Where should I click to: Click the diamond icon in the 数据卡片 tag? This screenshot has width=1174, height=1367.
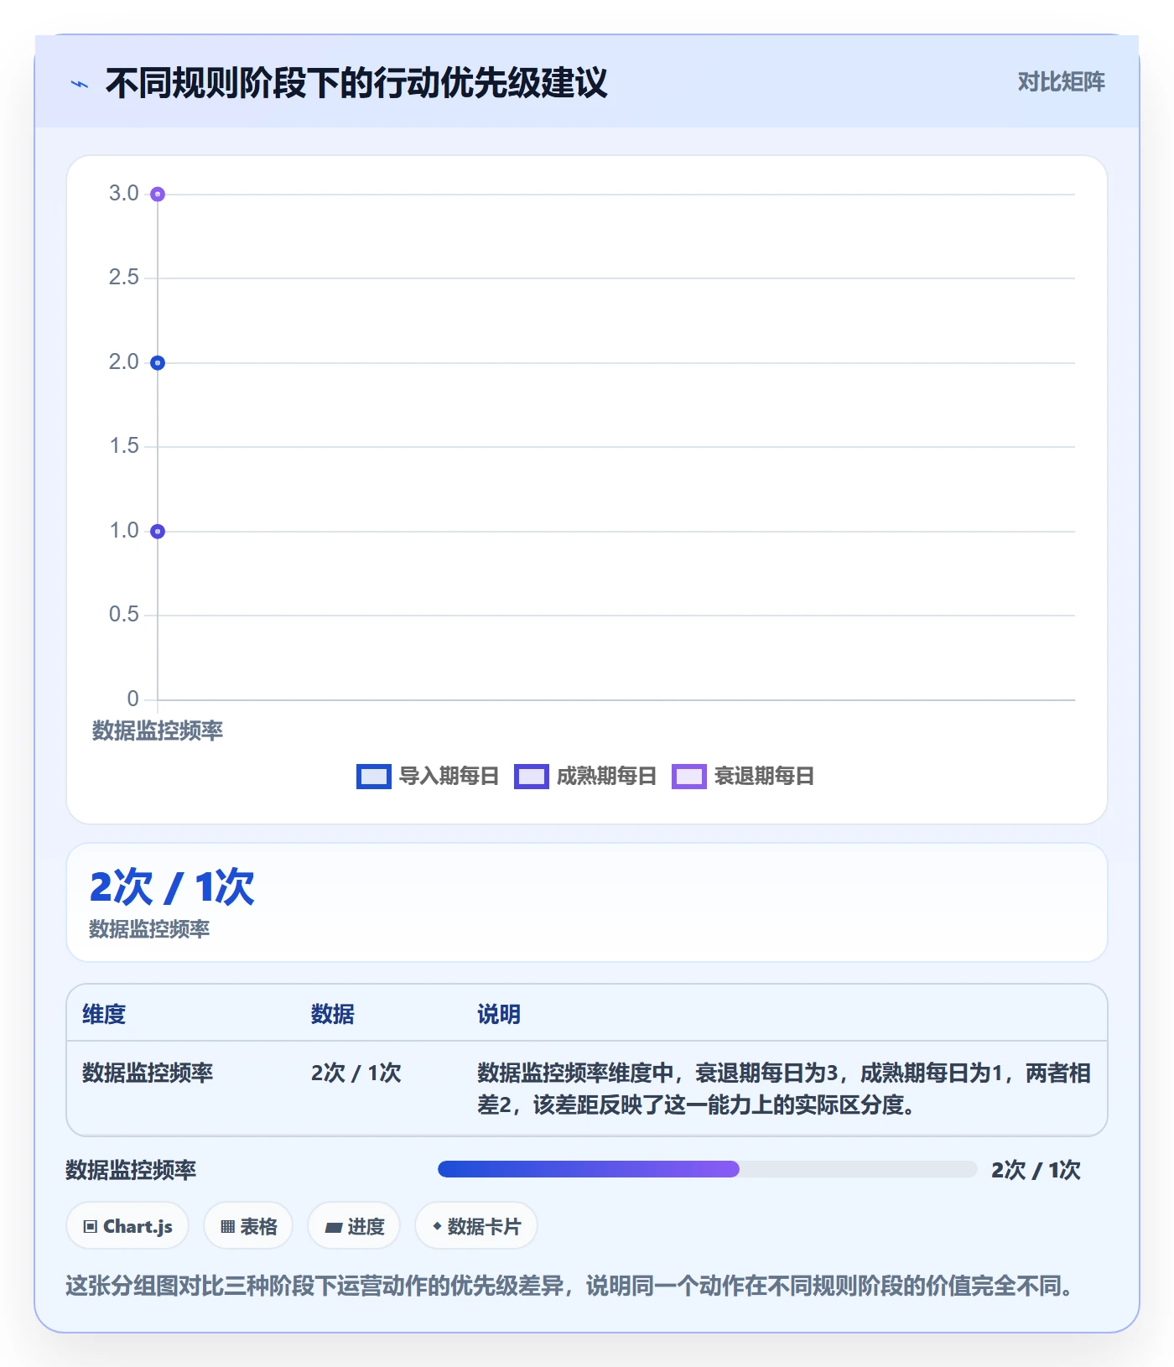click(437, 1226)
